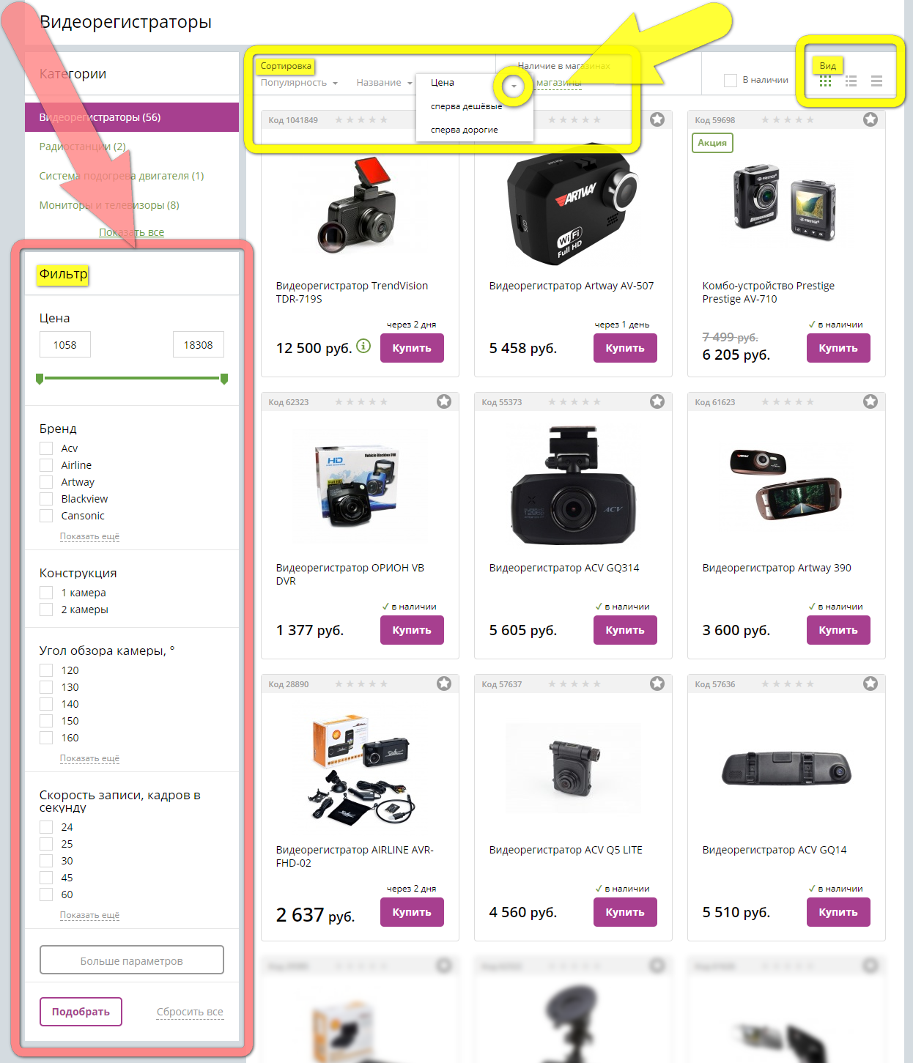Viewport: 913px width, 1063px height.
Task: Check the Cansonic brand filter
Action: click(46, 516)
